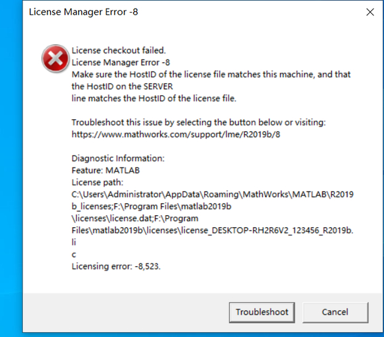This screenshot has width=384, height=337.
Task: Click the 'Licensing error: -8,523.' line
Action: [x=116, y=266]
